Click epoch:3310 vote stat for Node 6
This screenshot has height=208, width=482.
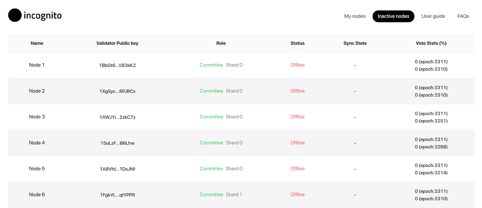click(431, 199)
